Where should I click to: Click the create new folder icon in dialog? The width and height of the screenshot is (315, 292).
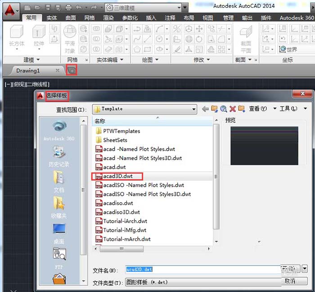(242, 108)
